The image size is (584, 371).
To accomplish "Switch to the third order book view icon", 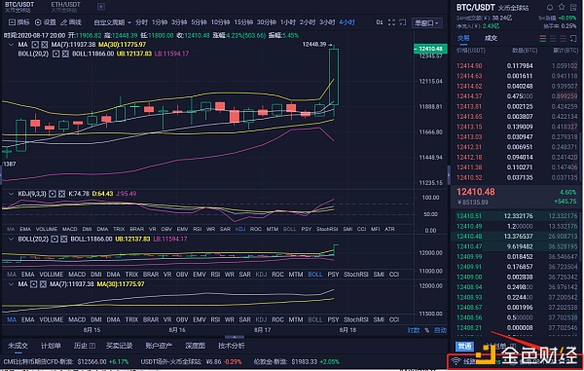I will pos(564,38).
